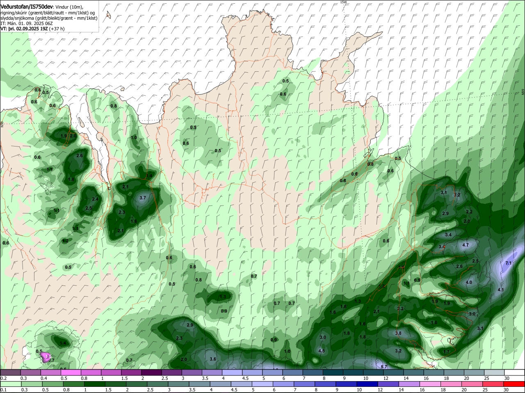Viewport: 525px width, 393px height.
Task: Click the bright red swatch ending the lower legend bar
Action: click(515, 384)
